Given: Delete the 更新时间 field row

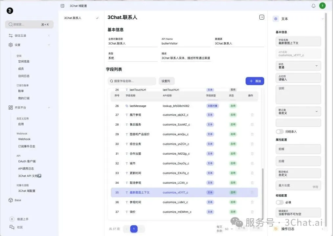Looking at the screenshot, I should [x=252, y=173].
